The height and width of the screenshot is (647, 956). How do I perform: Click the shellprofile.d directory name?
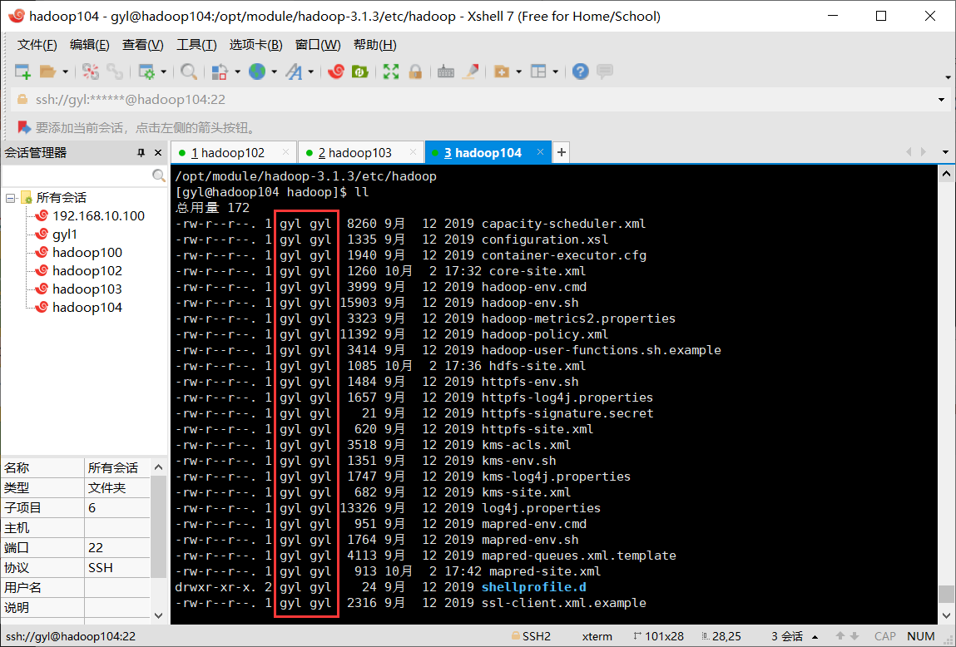pos(534,587)
